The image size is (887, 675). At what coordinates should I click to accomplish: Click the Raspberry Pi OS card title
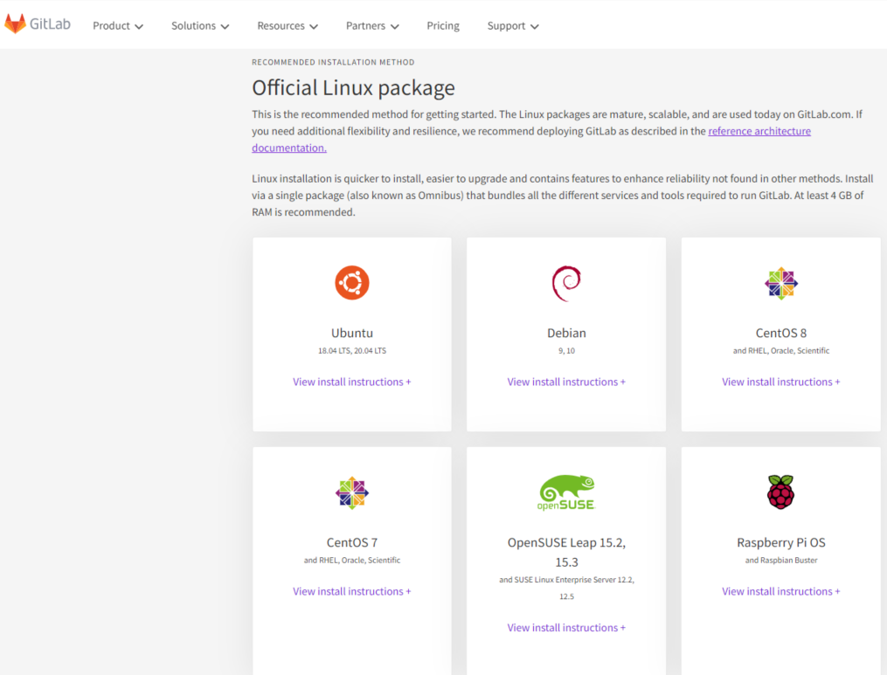780,543
